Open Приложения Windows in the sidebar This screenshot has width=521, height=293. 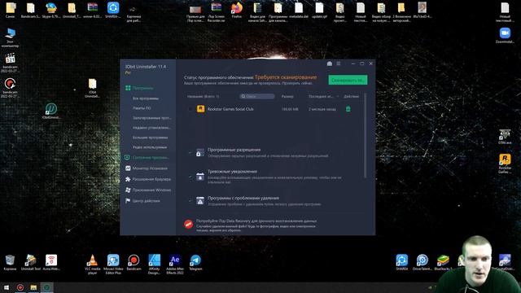pos(148,190)
